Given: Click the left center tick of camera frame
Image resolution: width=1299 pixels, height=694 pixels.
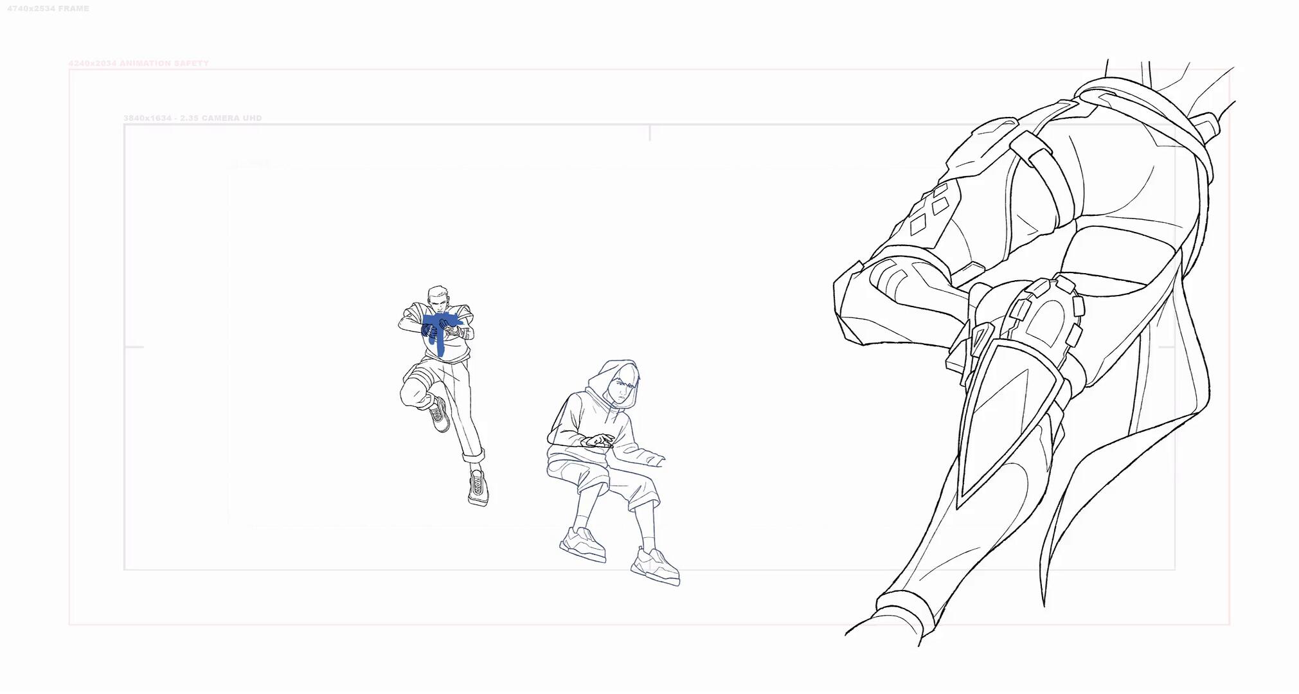Looking at the screenshot, I should click(134, 347).
